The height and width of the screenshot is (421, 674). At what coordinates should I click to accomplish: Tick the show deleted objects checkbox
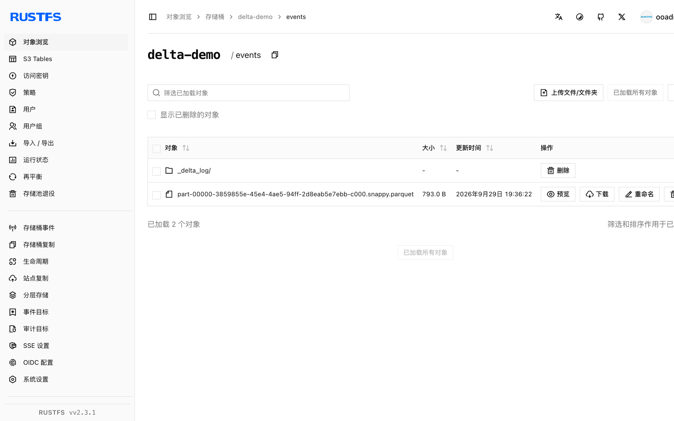152,115
